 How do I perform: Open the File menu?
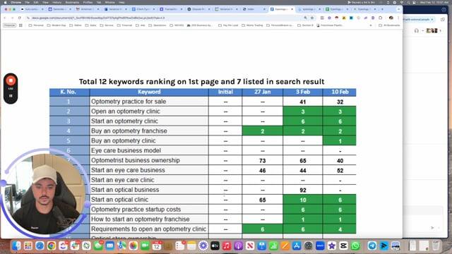(27, 2)
